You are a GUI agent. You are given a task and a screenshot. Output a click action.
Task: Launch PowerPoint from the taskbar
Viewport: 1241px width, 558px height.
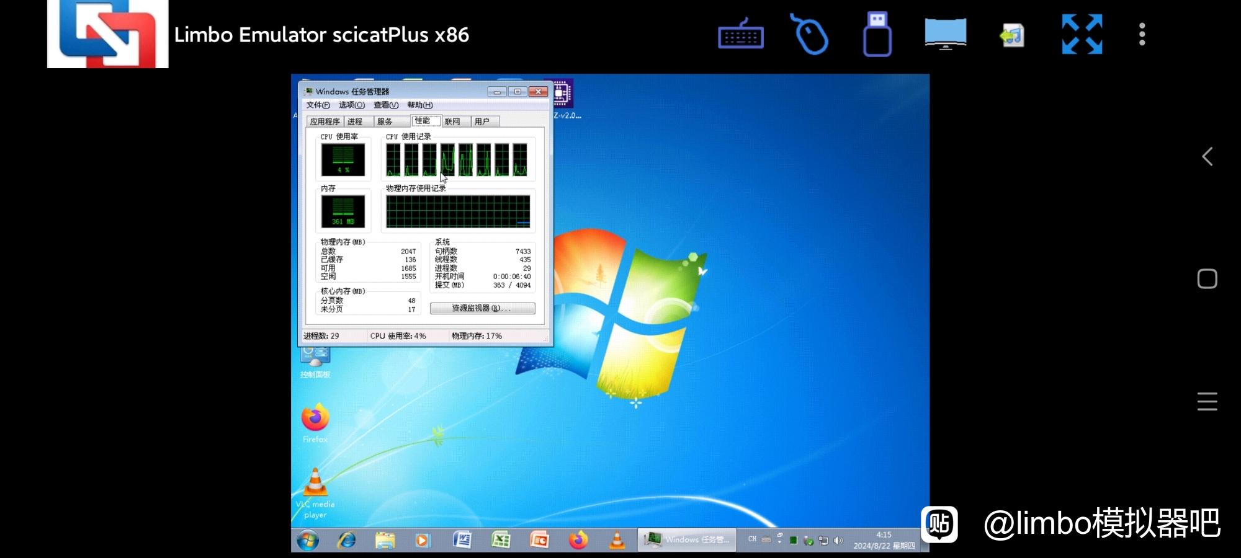[x=539, y=540]
